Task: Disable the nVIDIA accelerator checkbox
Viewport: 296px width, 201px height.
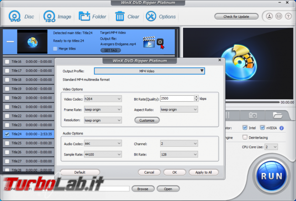Action: click(x=262, y=128)
